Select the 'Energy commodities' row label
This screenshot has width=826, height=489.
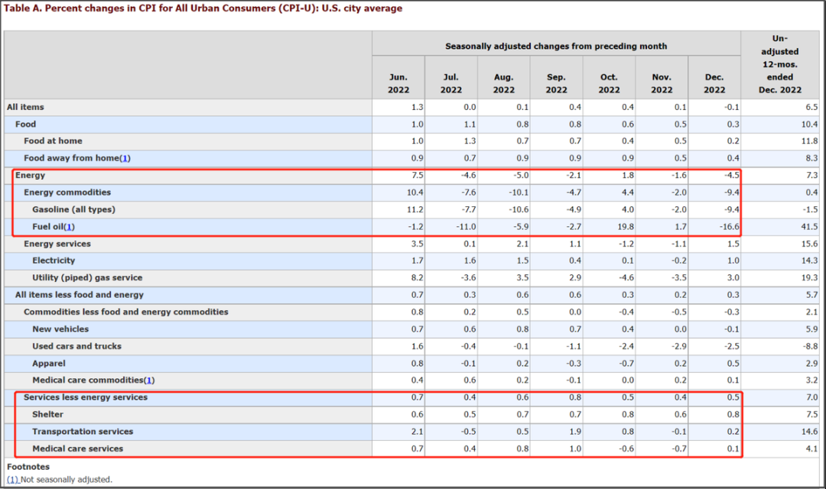67,193
